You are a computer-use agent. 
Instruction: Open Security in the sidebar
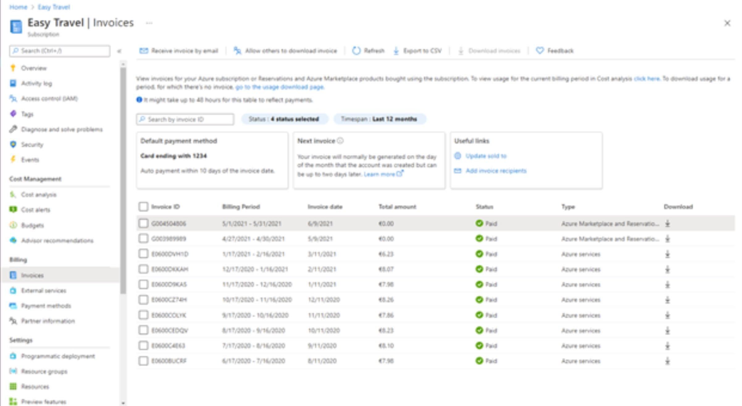coord(32,145)
